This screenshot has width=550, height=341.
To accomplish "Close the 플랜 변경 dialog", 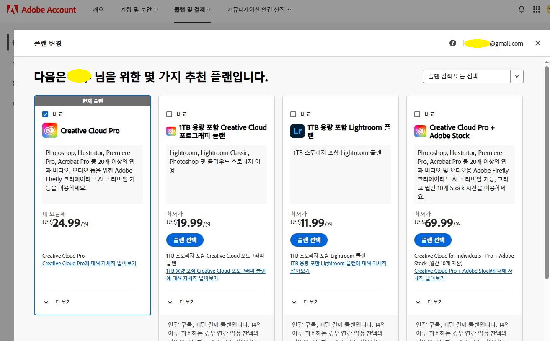I will tap(538, 43).
